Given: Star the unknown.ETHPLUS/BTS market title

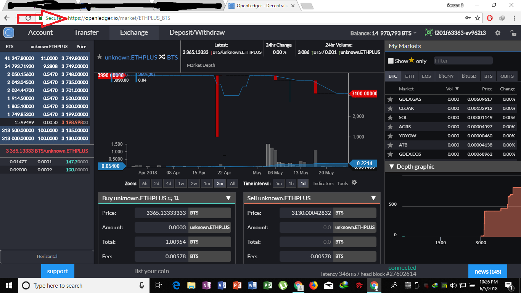Looking at the screenshot, I should click(100, 57).
